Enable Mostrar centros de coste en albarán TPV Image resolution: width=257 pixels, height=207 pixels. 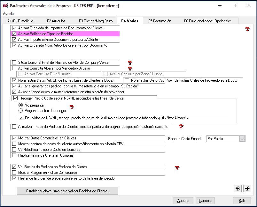pyautogui.click(x=14, y=144)
